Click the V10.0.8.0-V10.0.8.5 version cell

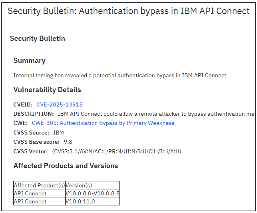tap(92, 193)
